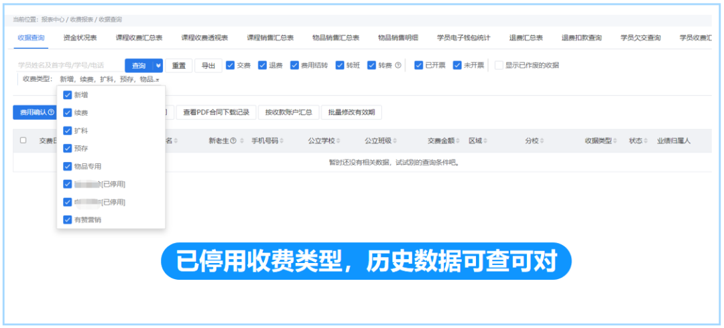Viewport: 724px width, 328px height.
Task: Click the help icon beside 转费
Action: [x=398, y=66]
